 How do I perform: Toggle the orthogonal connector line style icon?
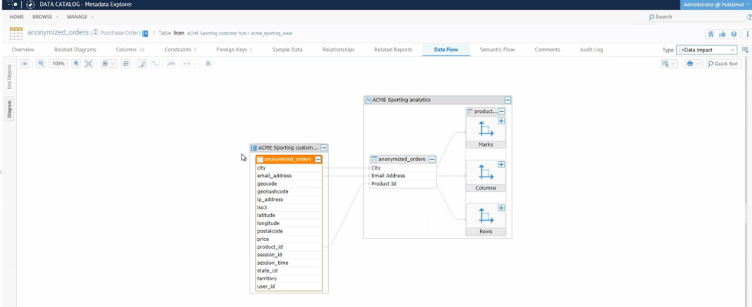(x=155, y=64)
